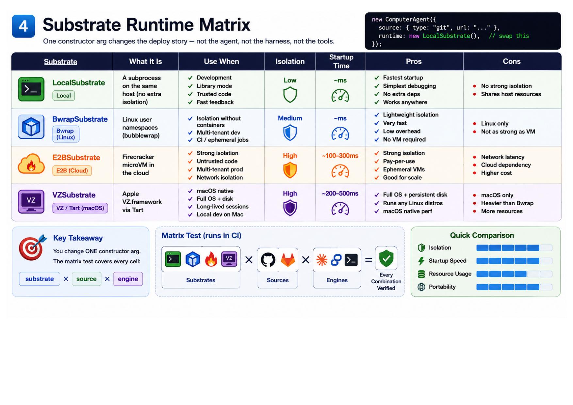Viewport: 573px width, 405px height.
Task: Click the Key Takeaway target icon
Action: [32, 247]
